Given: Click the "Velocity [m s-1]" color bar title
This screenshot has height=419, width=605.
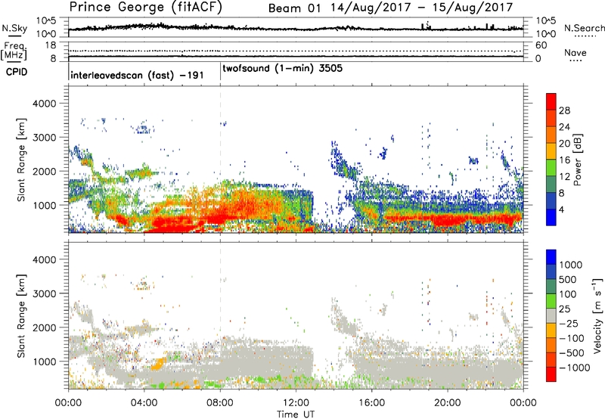Looking at the screenshot, I should pos(597,316).
